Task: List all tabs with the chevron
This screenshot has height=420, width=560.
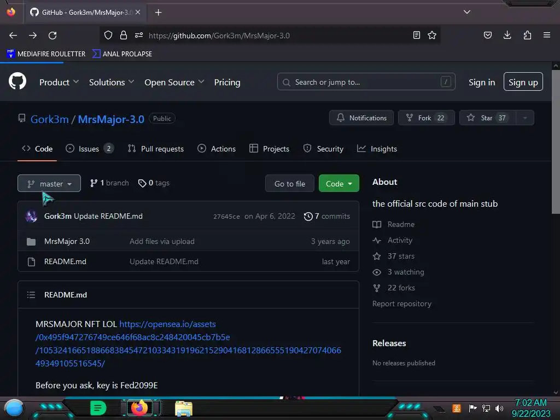Action: tap(467, 12)
